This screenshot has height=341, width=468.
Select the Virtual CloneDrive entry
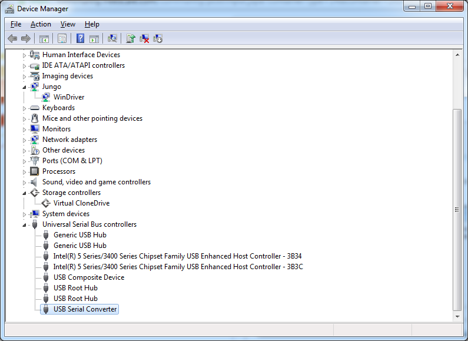coord(81,203)
